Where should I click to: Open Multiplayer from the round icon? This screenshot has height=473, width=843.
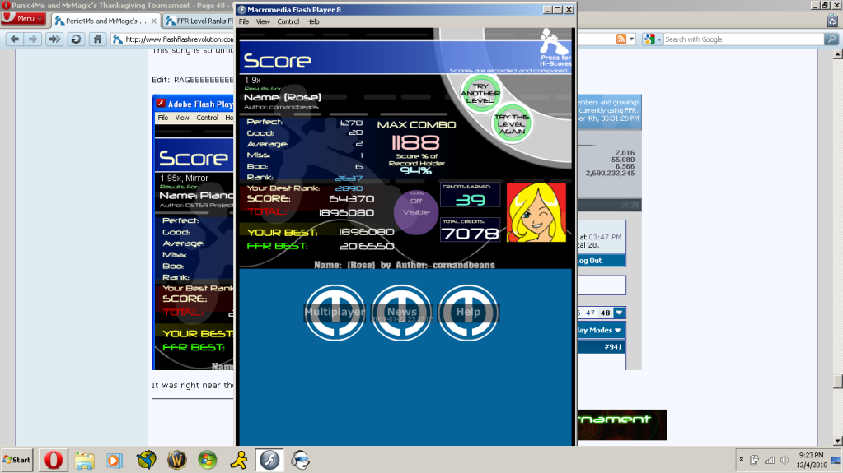click(x=335, y=313)
